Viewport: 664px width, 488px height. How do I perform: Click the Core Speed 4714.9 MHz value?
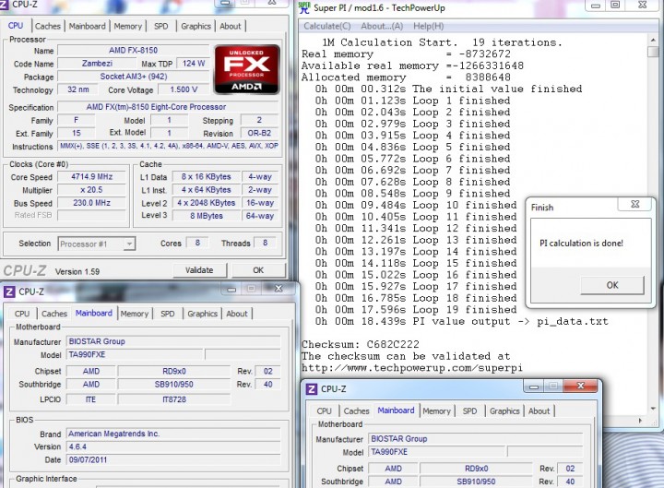pos(92,177)
